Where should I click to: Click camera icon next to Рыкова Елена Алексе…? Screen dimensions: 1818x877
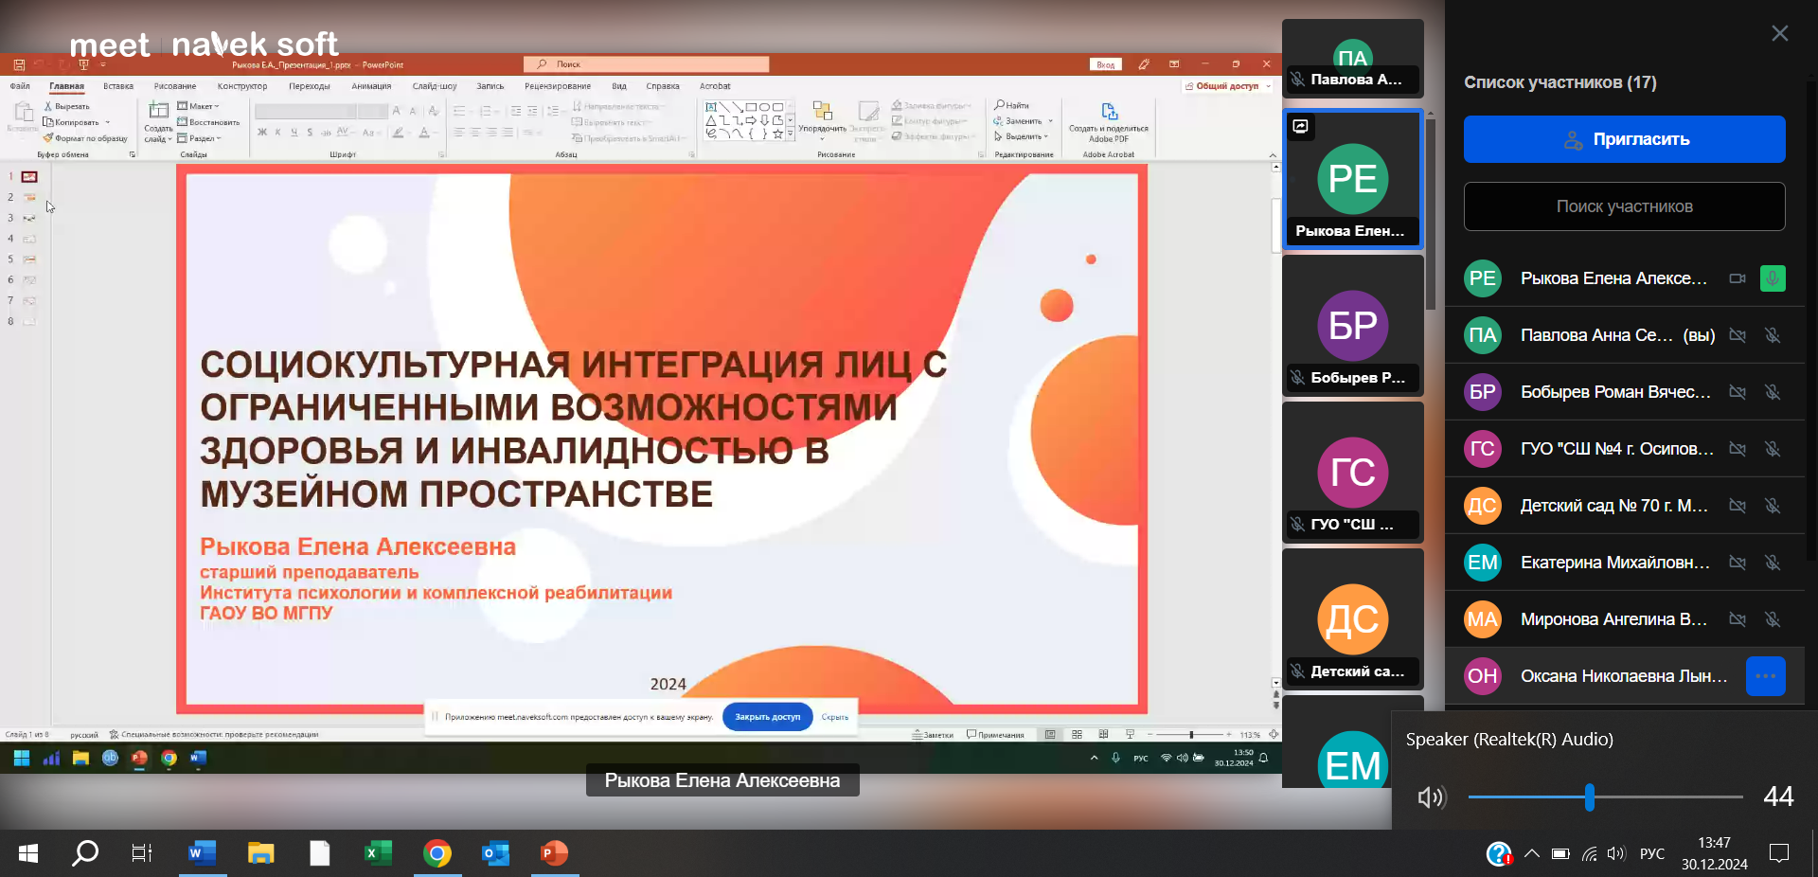(1737, 278)
